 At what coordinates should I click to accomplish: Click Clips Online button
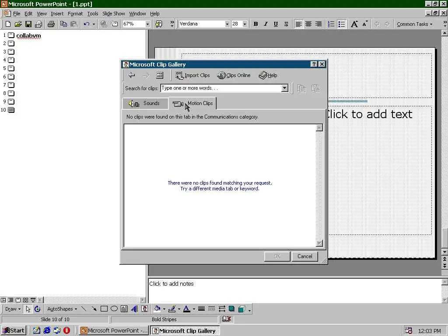[x=234, y=75]
